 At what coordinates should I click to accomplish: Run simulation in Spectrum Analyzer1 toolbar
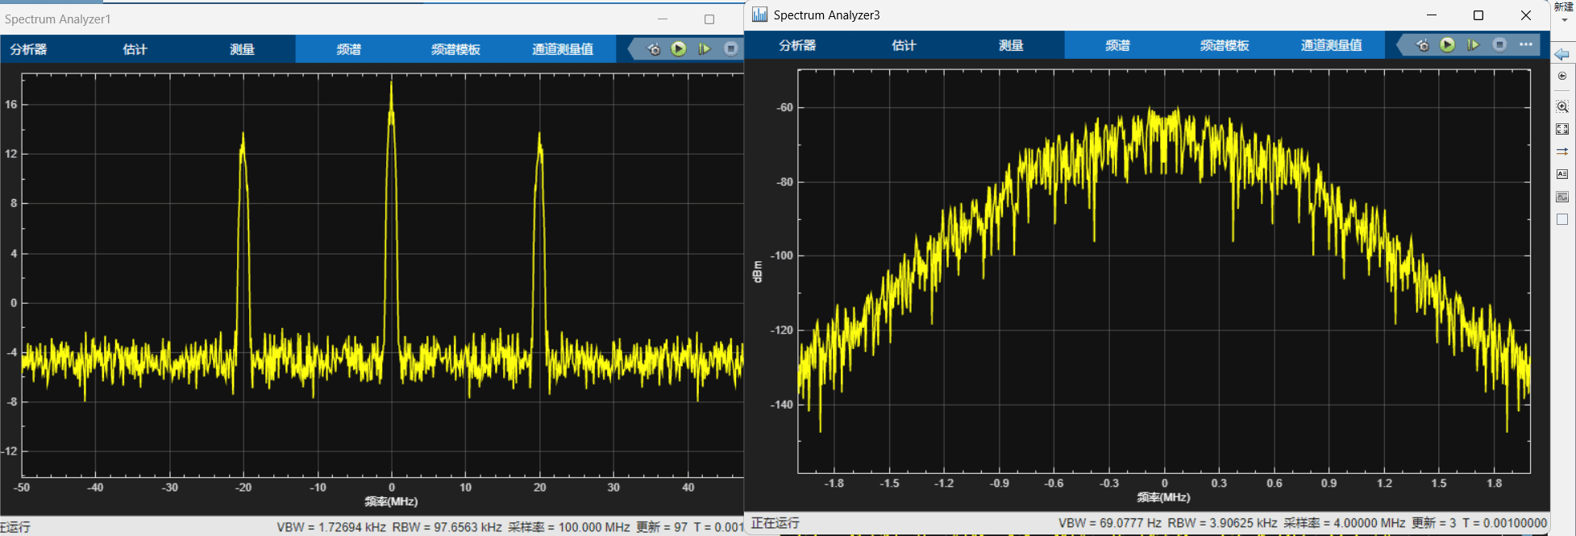(679, 49)
